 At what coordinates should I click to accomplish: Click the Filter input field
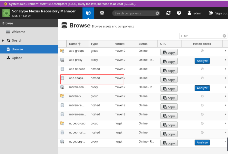(201, 36)
